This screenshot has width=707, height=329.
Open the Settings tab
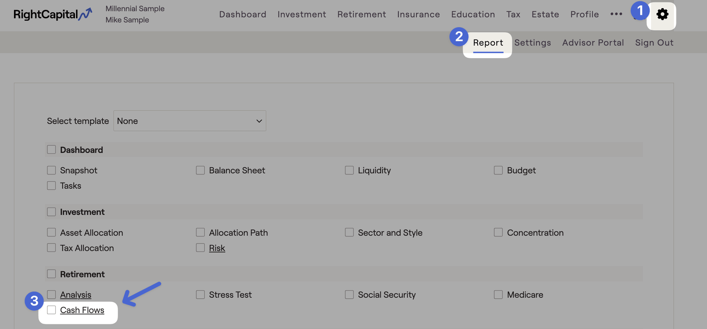click(x=532, y=43)
